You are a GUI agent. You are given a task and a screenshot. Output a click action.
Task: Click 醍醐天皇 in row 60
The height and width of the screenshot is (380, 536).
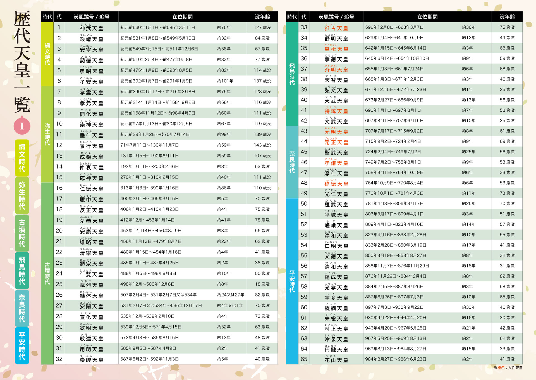[336, 308]
